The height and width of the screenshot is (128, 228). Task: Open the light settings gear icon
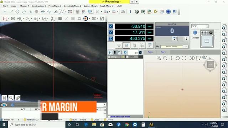pyautogui.click(x=211, y=33)
